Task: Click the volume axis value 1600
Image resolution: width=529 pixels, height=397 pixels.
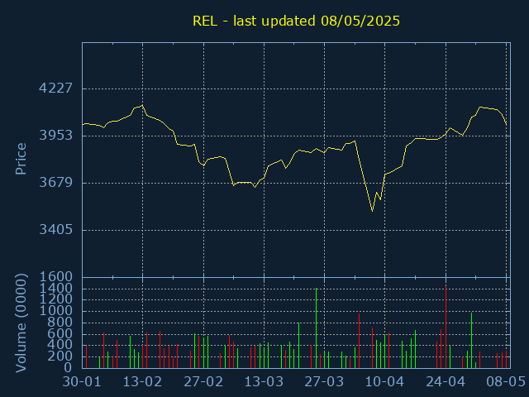Action: point(56,277)
